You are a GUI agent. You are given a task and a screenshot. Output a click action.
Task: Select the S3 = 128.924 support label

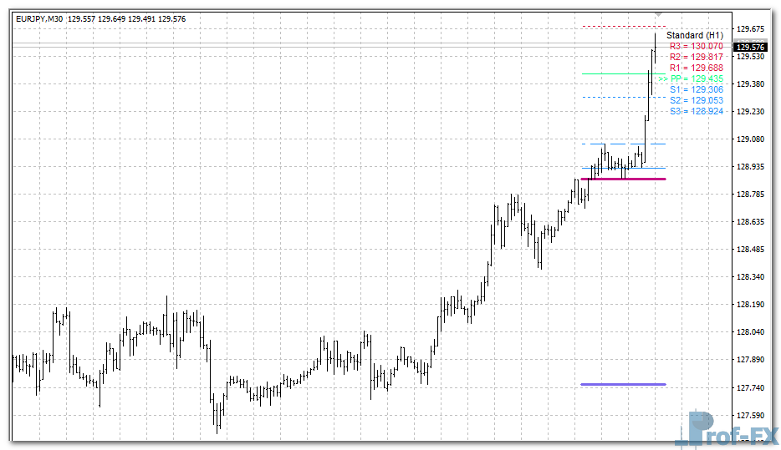[696, 111]
